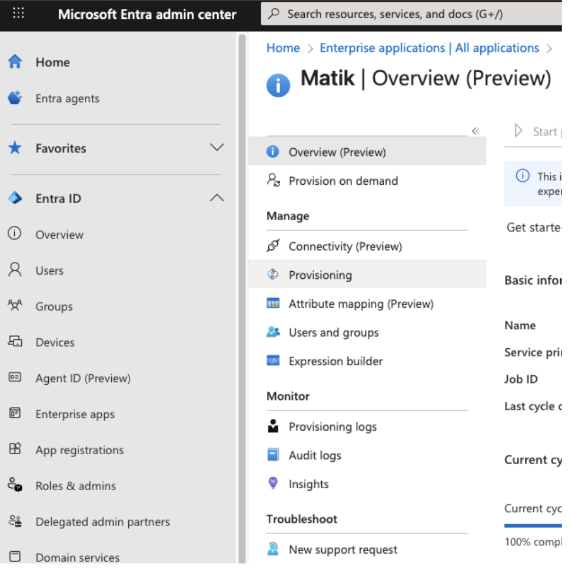
Task: Click the Connectivity (Preview) plug icon
Action: [x=273, y=246]
